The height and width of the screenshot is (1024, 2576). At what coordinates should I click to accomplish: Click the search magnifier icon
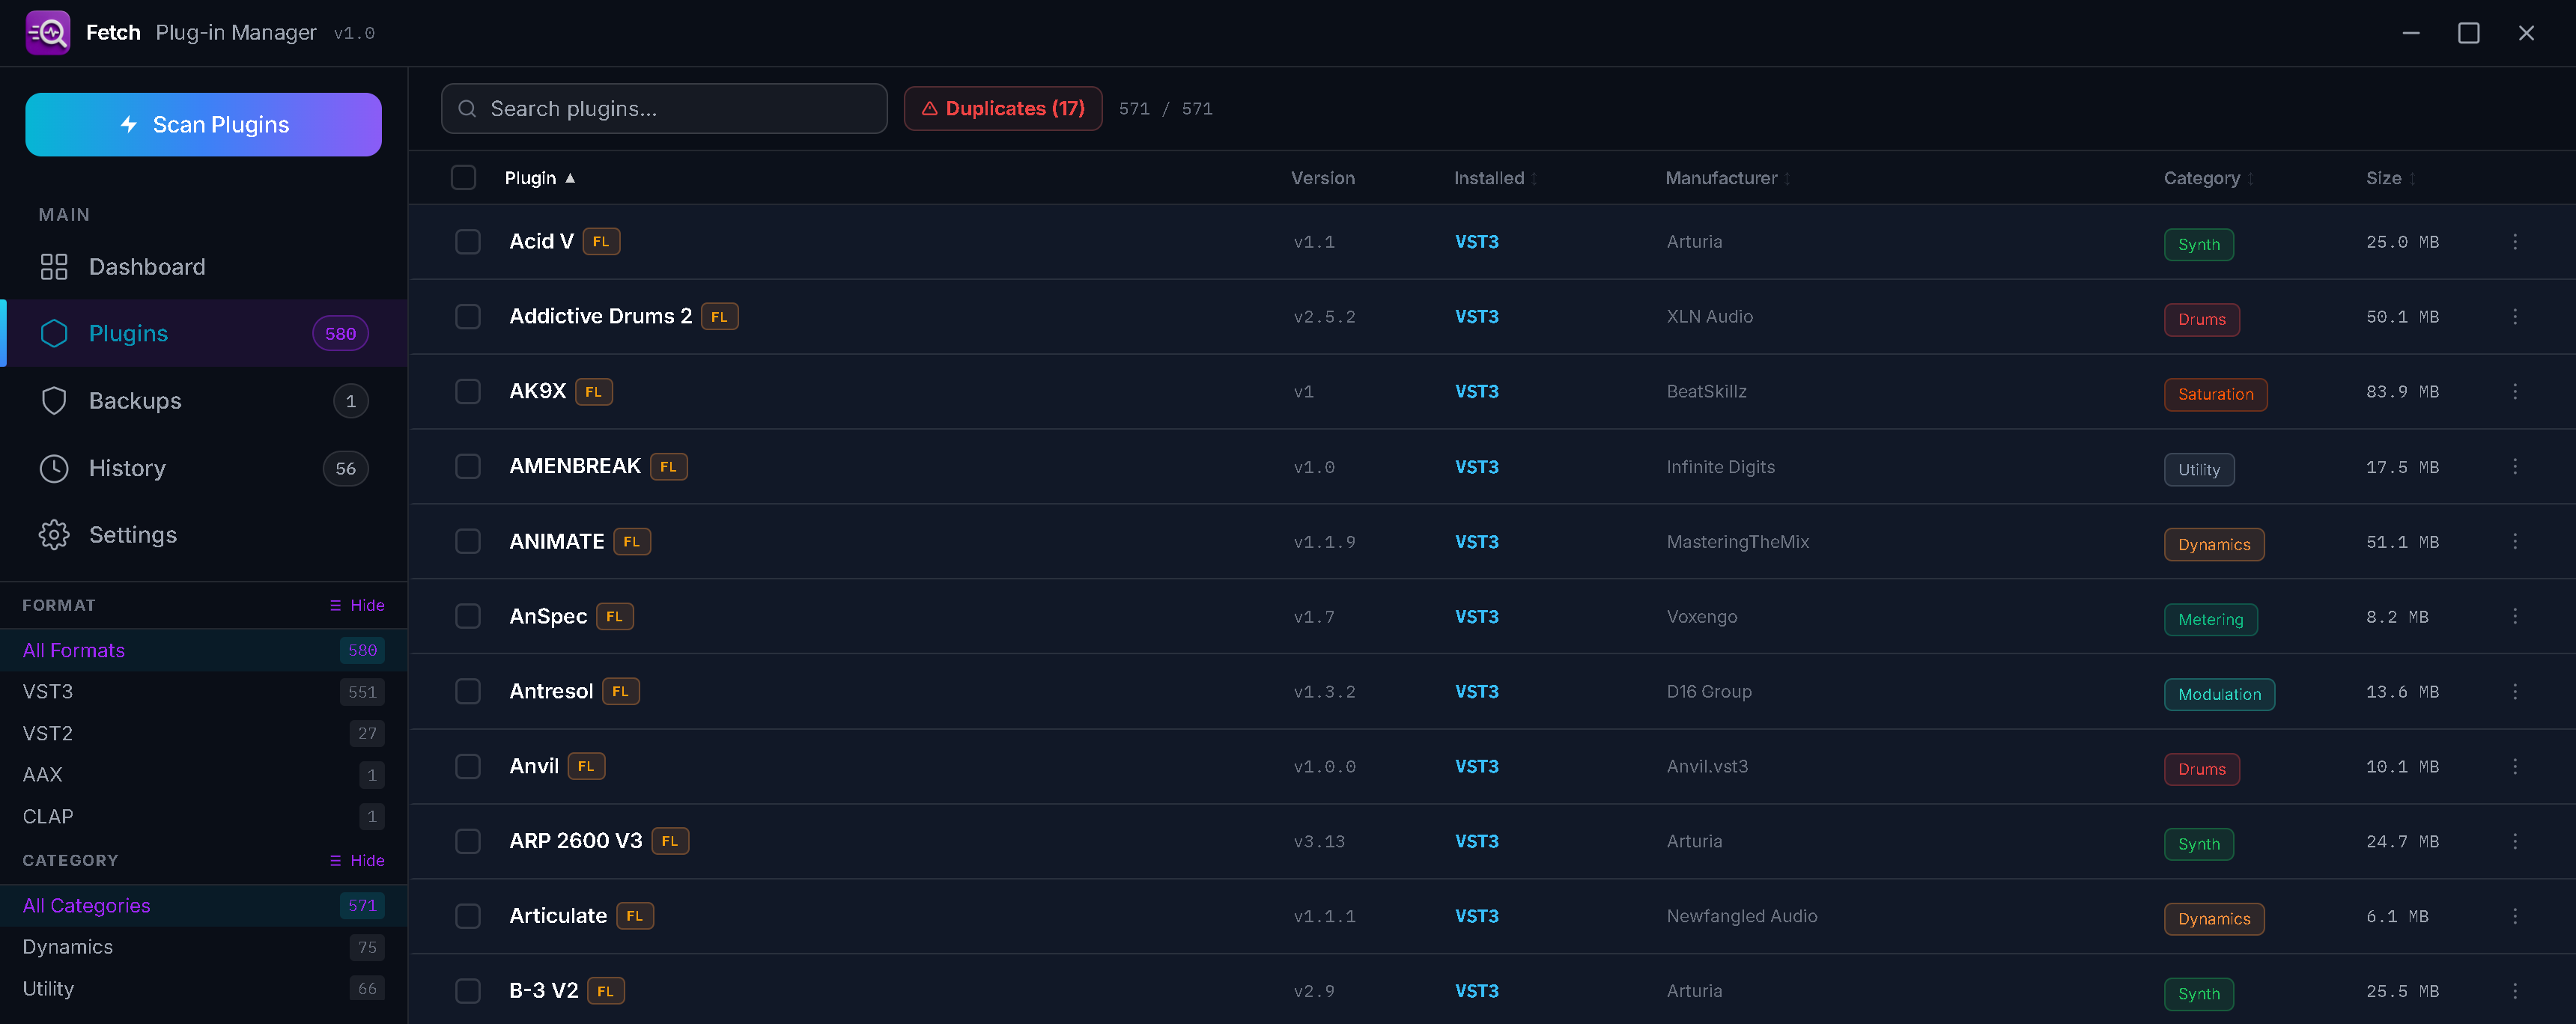click(x=467, y=109)
